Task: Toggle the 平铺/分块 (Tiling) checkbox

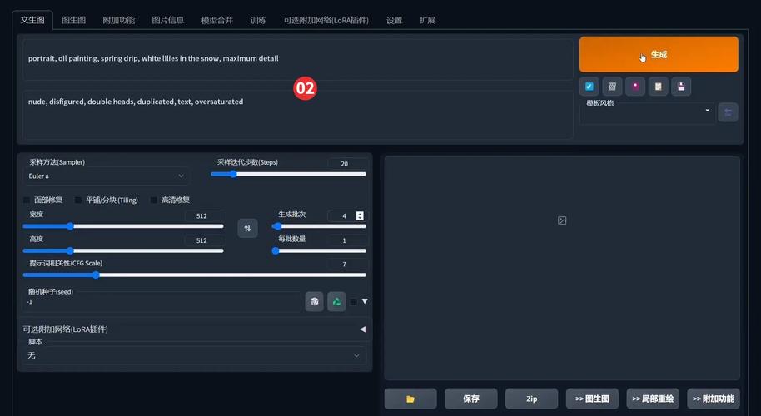Action: (78, 200)
